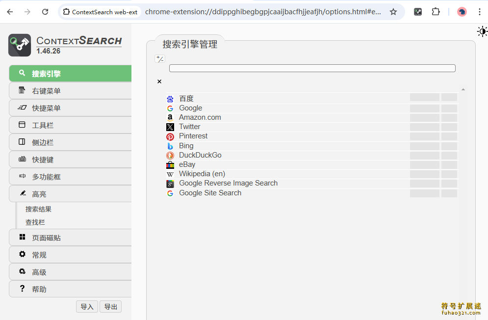Select the Twitter engine name
The height and width of the screenshot is (320, 488).
[x=189, y=127]
